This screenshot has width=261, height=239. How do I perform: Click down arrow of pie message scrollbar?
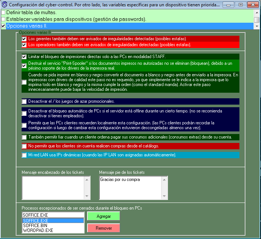(165, 196)
